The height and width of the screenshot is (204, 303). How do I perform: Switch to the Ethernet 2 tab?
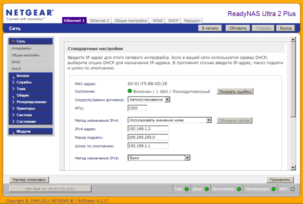[x=100, y=21]
